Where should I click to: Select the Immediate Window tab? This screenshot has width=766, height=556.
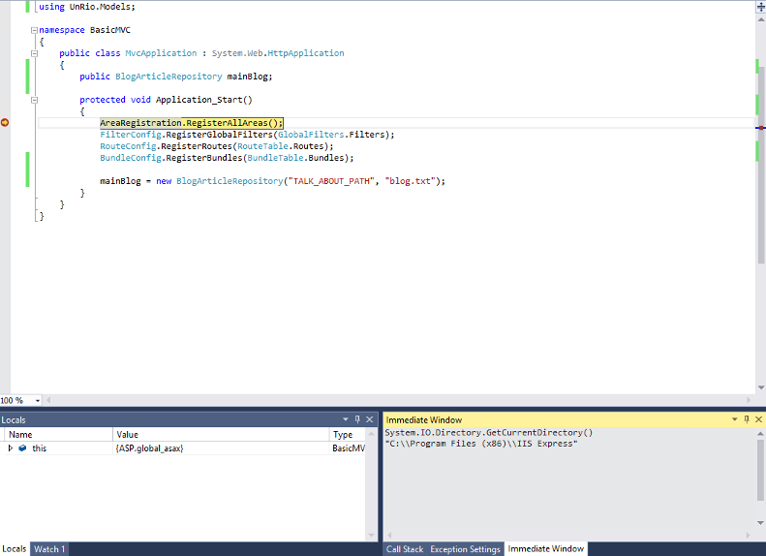[x=545, y=548]
